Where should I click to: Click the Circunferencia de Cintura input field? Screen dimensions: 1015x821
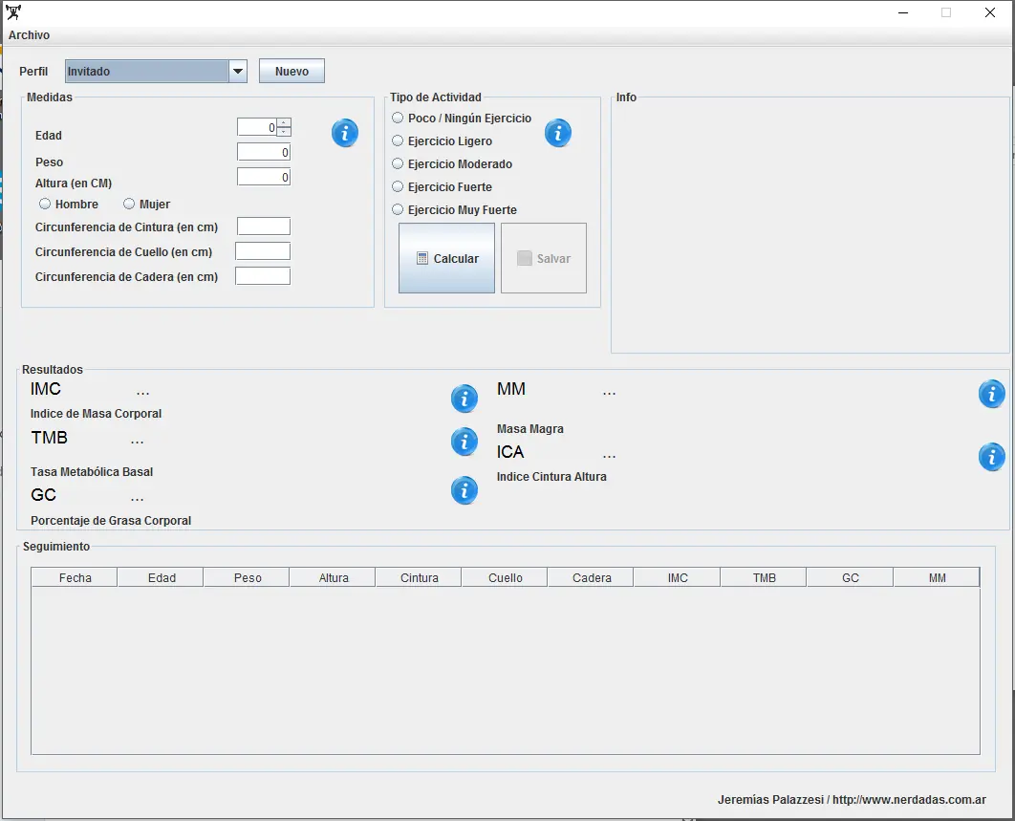tap(264, 227)
